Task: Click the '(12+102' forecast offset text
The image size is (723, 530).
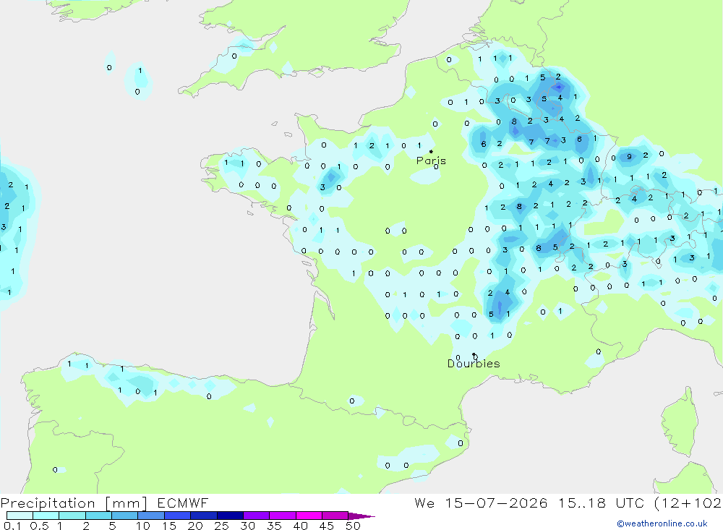Action: pyautogui.click(x=688, y=503)
